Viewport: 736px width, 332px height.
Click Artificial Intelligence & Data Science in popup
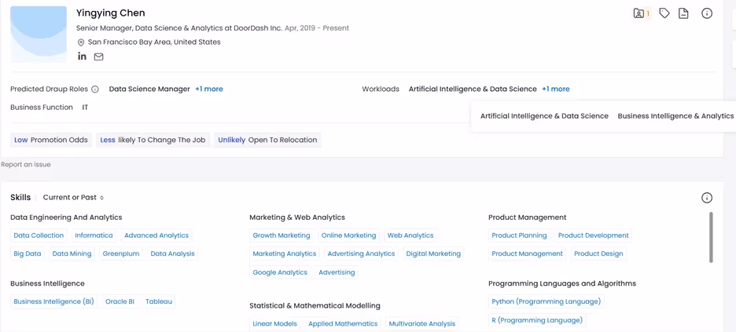point(544,116)
